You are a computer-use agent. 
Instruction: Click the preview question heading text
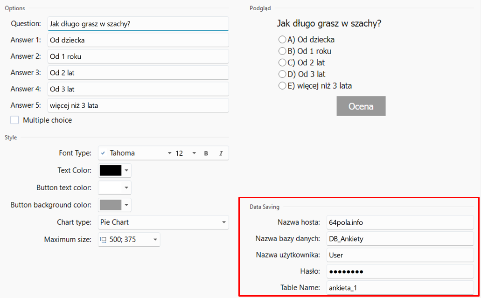pos(329,23)
